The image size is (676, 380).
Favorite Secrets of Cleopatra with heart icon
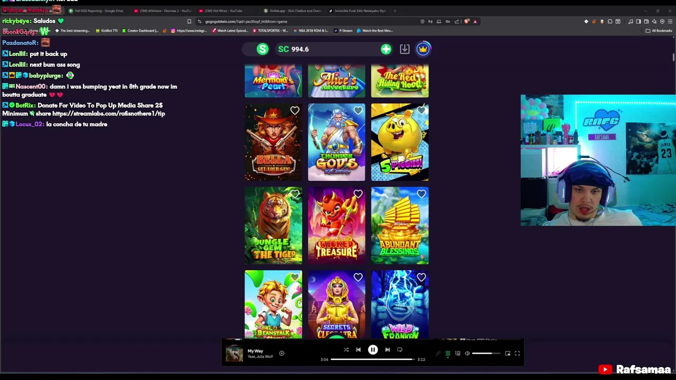tap(358, 278)
